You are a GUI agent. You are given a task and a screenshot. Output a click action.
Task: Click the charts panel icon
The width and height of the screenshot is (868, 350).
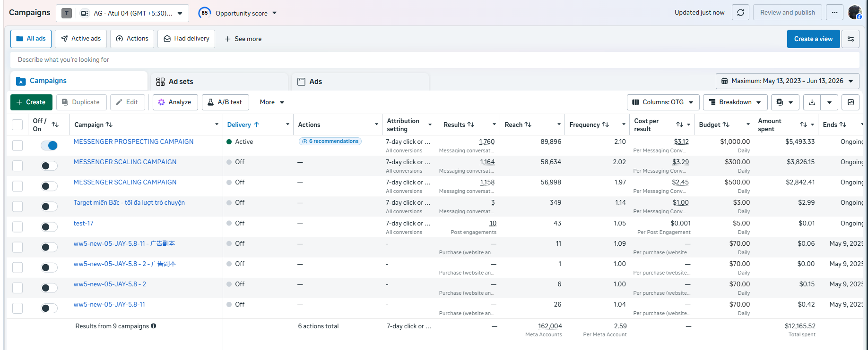coord(851,102)
